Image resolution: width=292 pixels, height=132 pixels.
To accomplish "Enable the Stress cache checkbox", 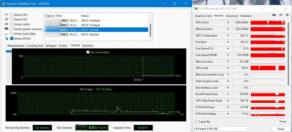I will click(x=12, y=24).
